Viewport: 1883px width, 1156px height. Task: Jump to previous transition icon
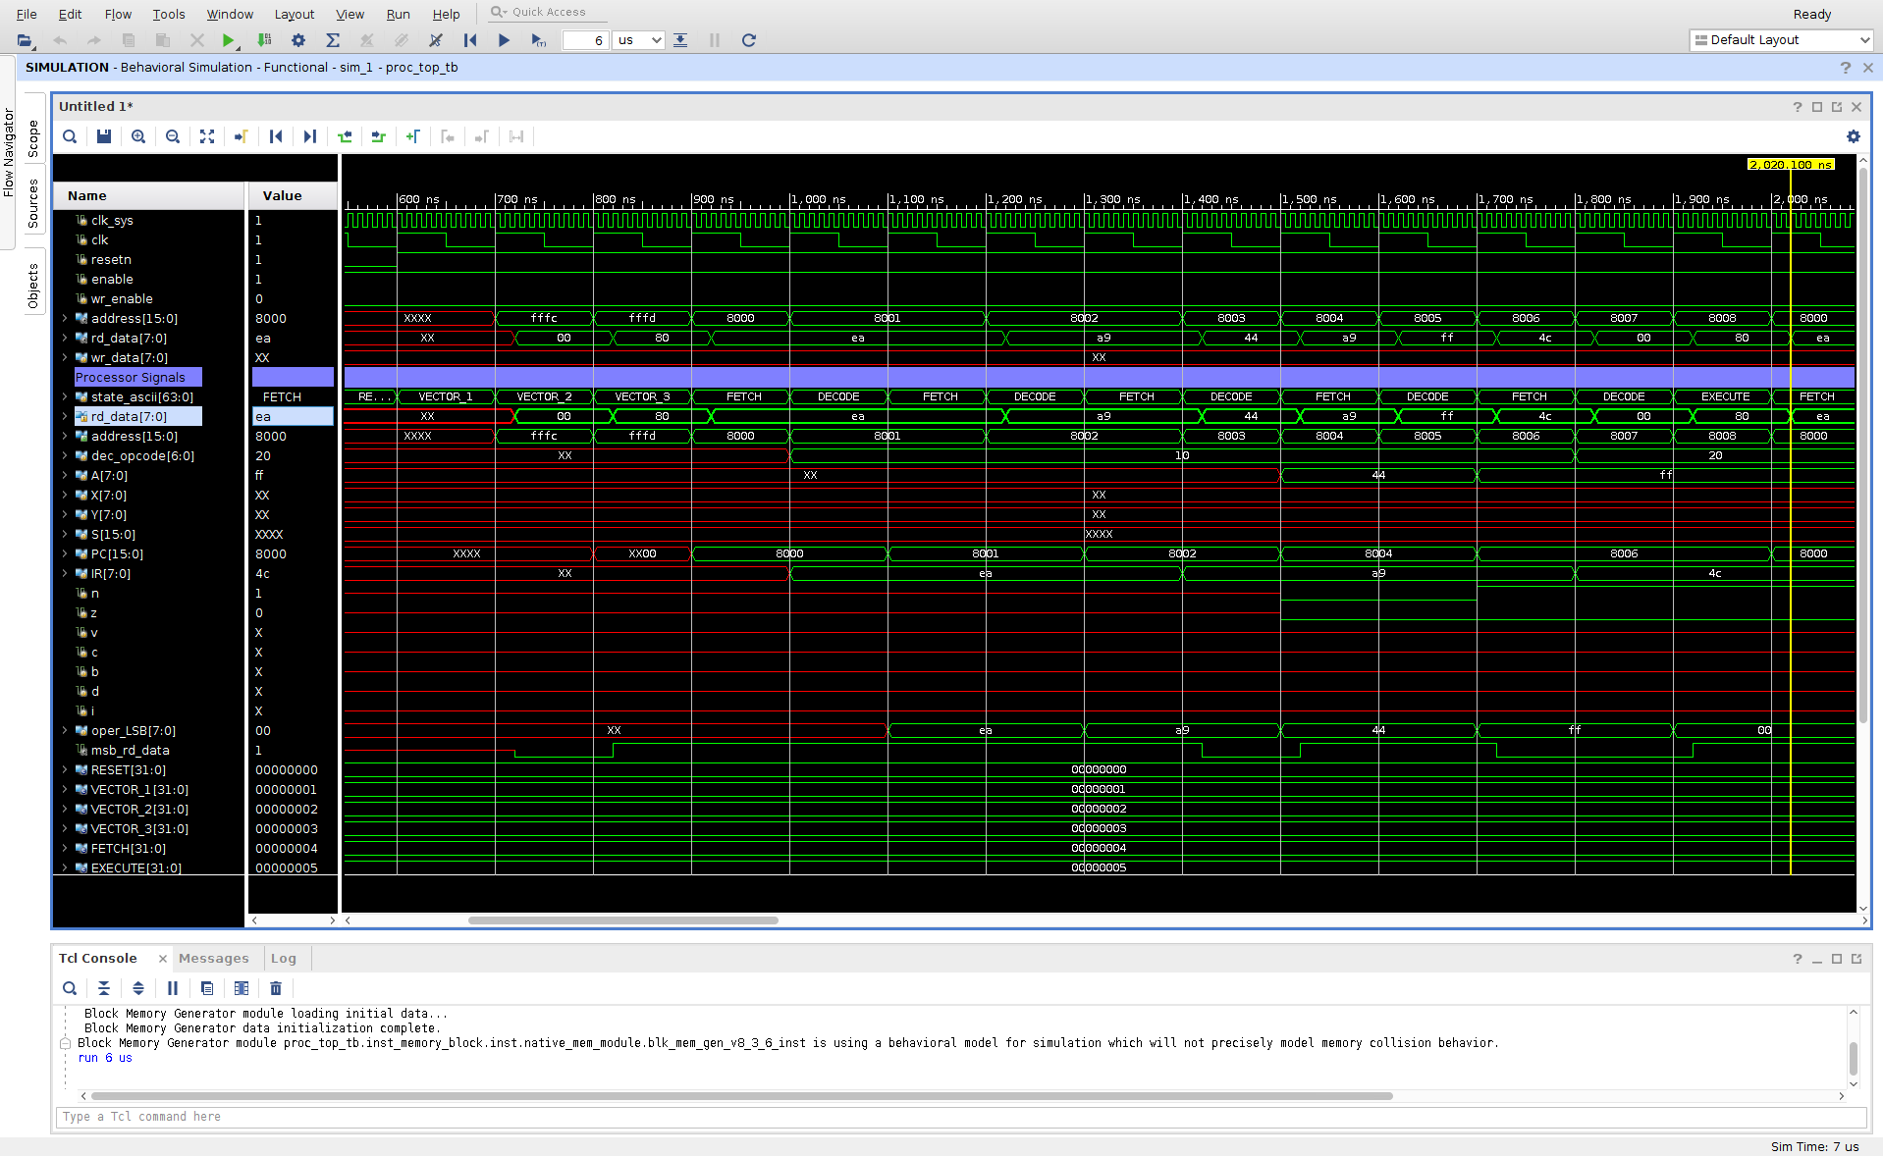click(x=345, y=136)
